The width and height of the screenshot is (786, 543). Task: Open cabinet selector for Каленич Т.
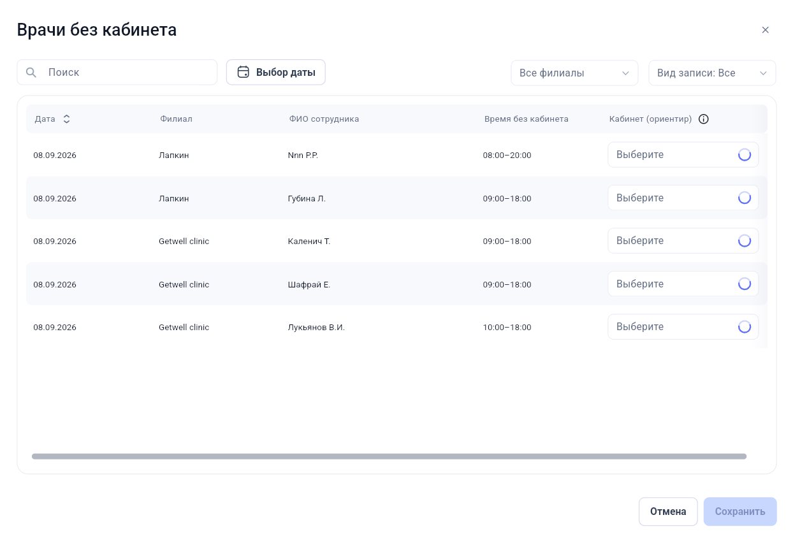683,241
